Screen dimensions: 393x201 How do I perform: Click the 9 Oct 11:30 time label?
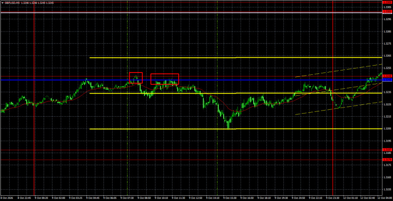pyautogui.click(x=179, y=198)
